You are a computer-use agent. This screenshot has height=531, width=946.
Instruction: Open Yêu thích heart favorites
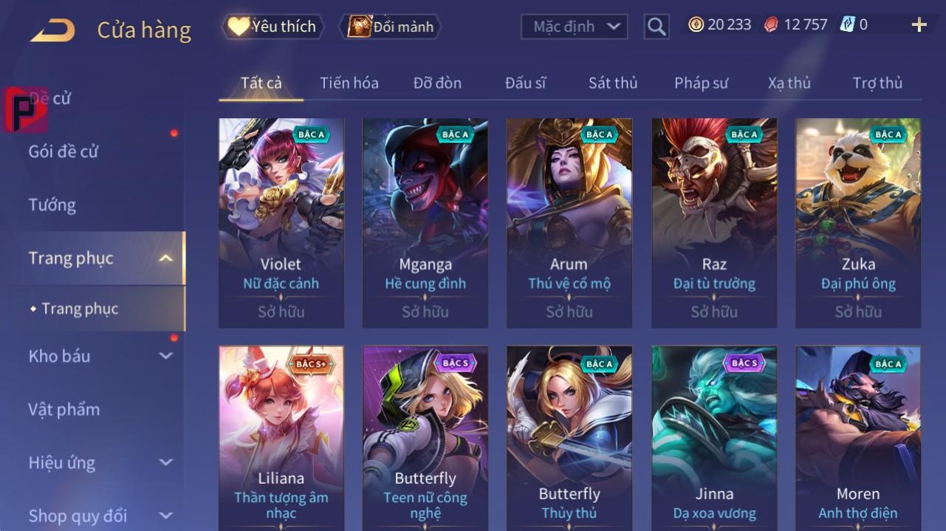click(271, 27)
